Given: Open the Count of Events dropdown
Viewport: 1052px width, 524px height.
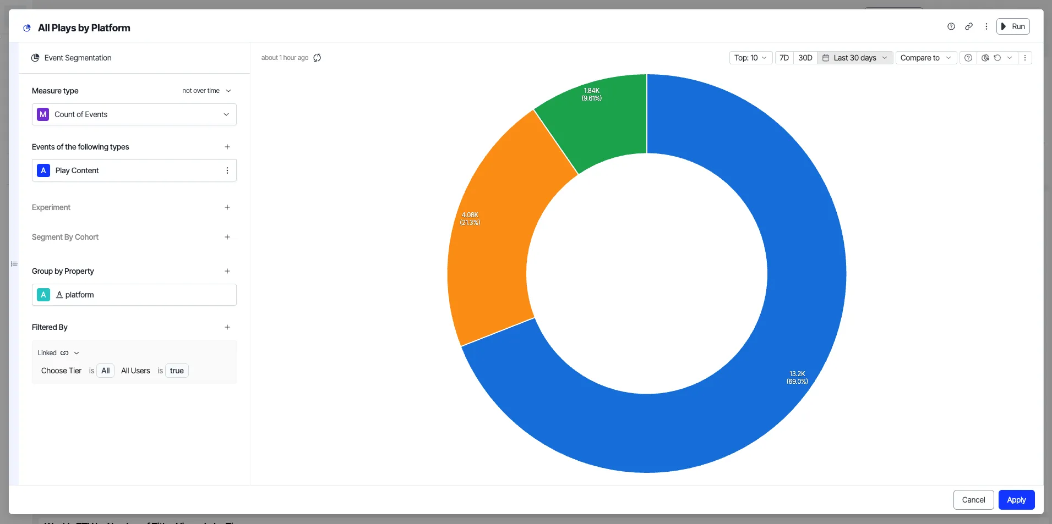Looking at the screenshot, I should tap(134, 114).
